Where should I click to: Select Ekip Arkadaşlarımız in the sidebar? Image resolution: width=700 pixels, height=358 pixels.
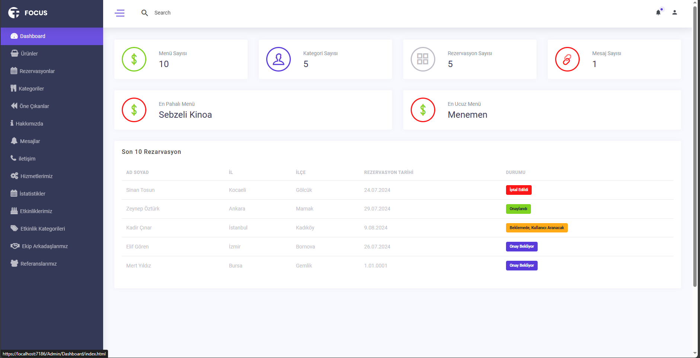click(x=45, y=246)
